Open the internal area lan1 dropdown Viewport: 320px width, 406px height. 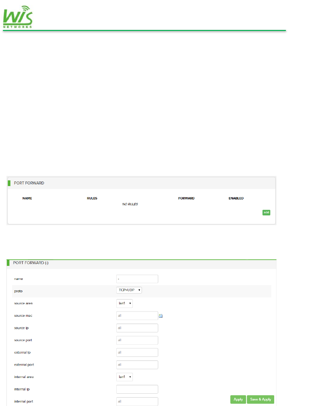(x=124, y=377)
